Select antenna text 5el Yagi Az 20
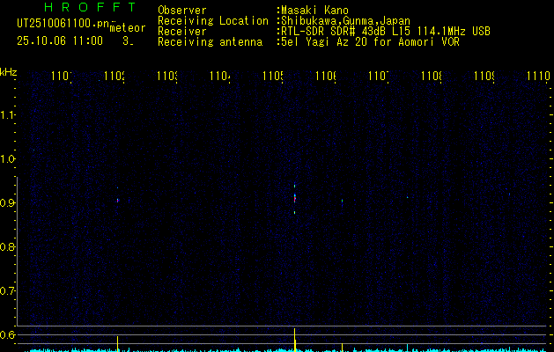Image resolution: width=554 pixels, height=352 pixels. coord(324,42)
